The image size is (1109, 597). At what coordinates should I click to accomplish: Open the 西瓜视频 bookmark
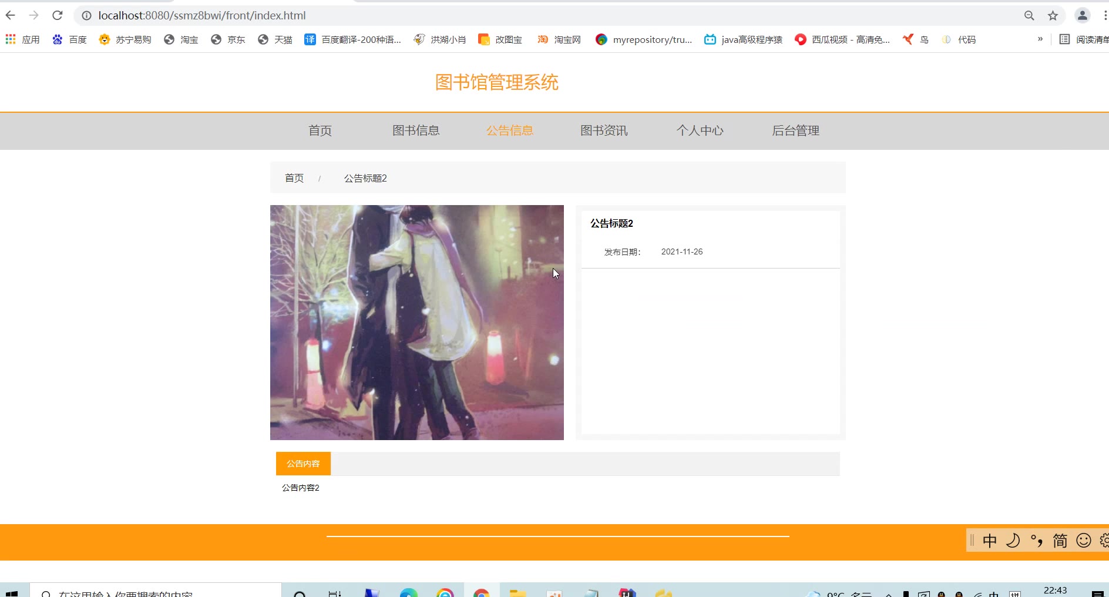click(842, 39)
